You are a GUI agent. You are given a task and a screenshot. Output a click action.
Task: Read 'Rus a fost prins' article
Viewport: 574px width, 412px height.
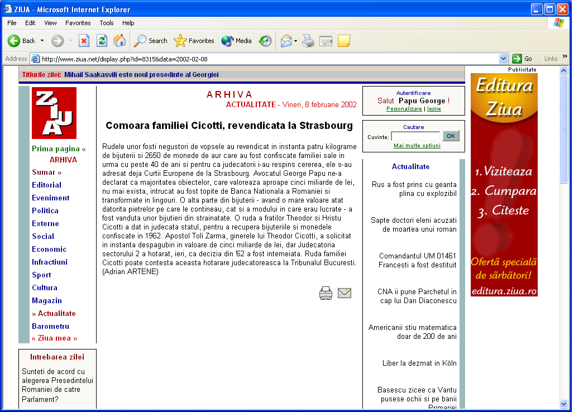coord(414,189)
